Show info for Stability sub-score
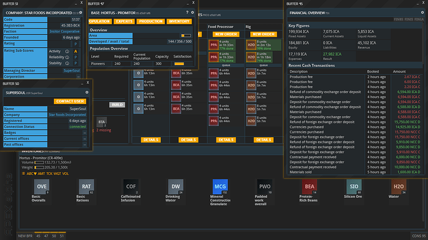The image size is (428, 240). 67,63
